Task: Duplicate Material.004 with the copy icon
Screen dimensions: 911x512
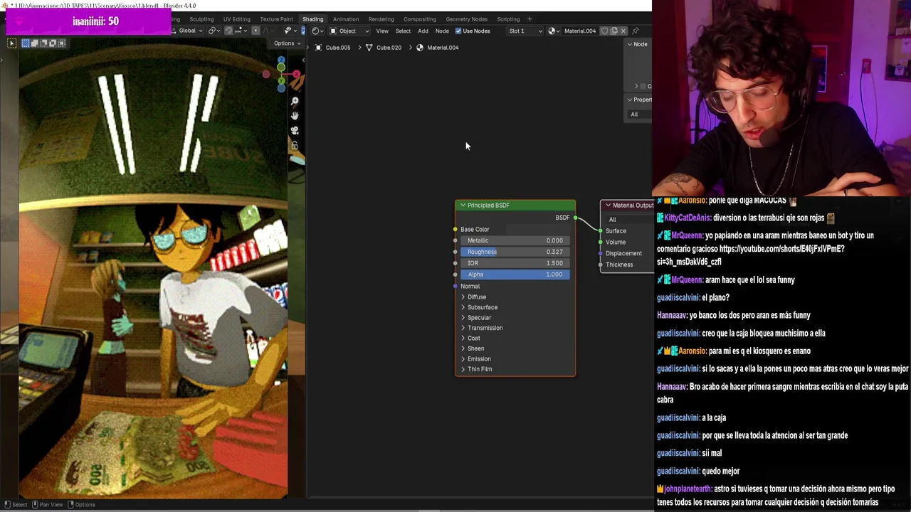Action: point(614,31)
